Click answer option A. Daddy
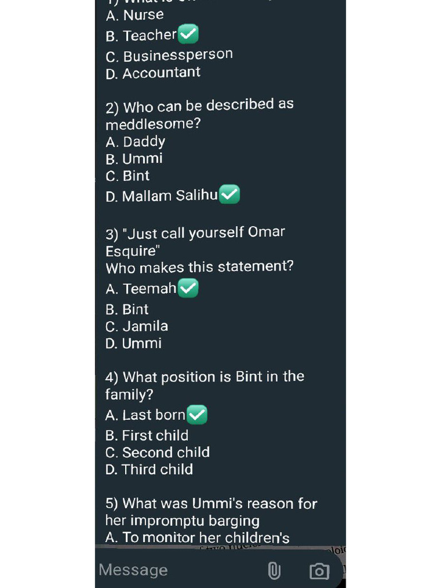 pyautogui.click(x=136, y=142)
